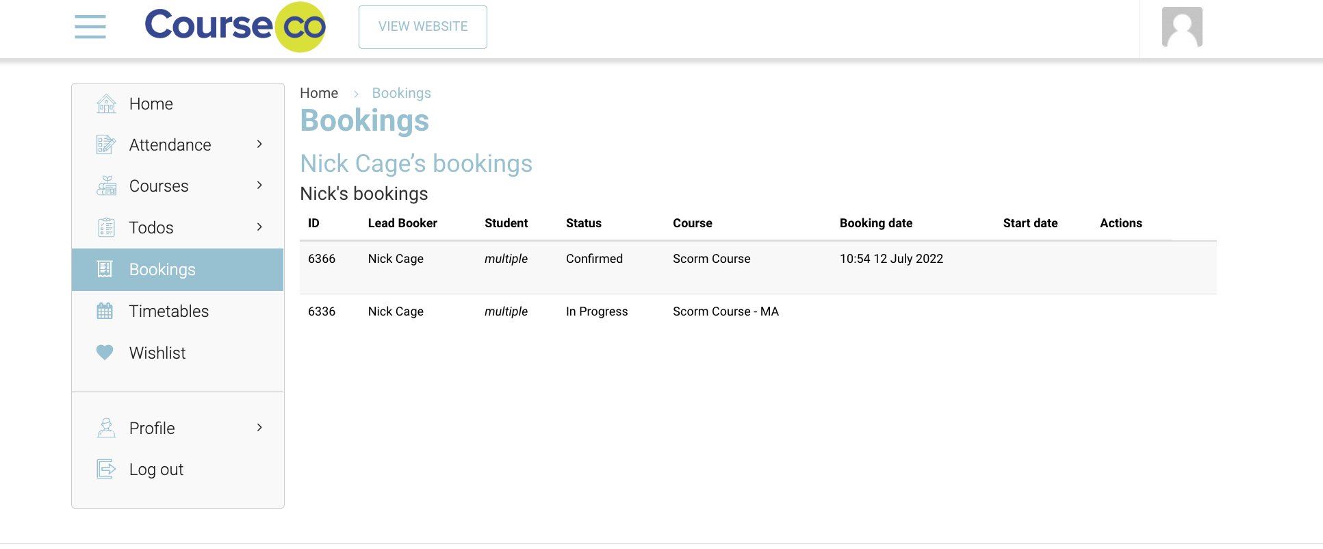Expand the Profile submenu arrow
Image resolution: width=1323 pixels, height=549 pixels.
tap(259, 428)
